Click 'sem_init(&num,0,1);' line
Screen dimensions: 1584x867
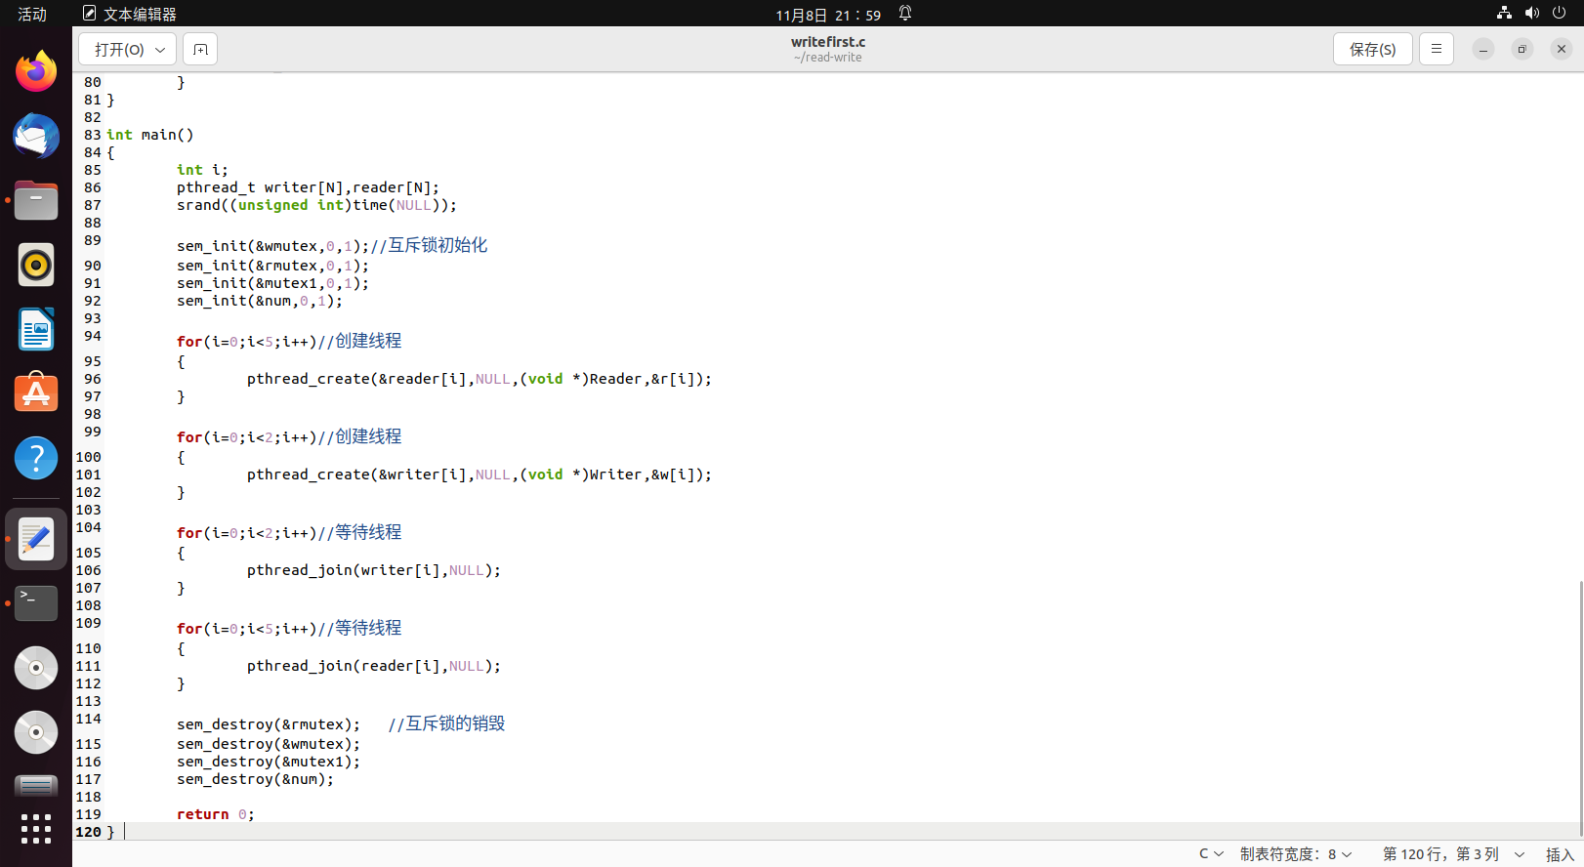click(x=260, y=301)
